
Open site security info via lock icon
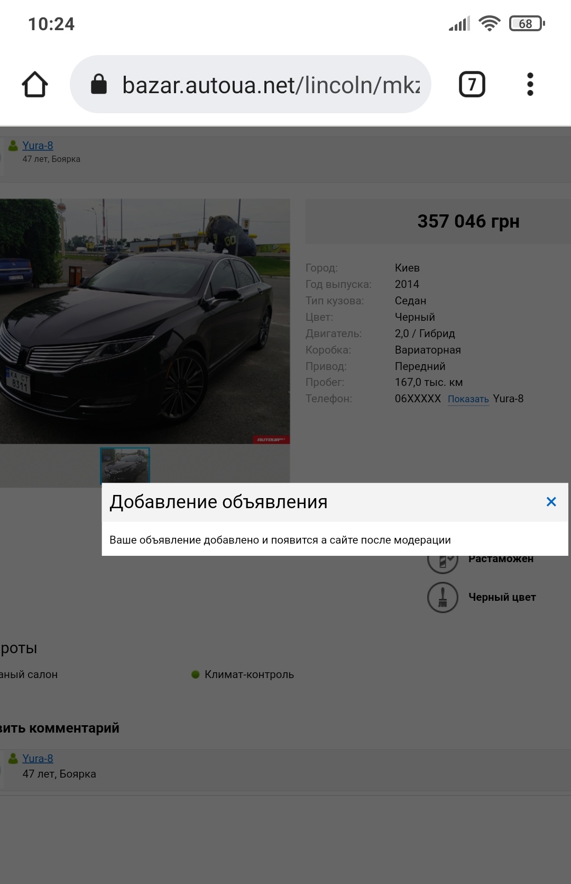99,85
